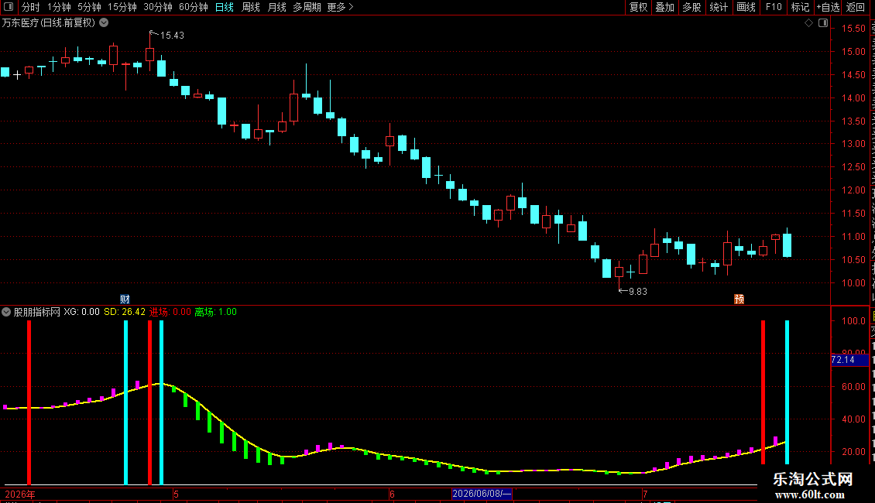Click the 统计 statistics button
The image size is (875, 503).
coord(718,7)
